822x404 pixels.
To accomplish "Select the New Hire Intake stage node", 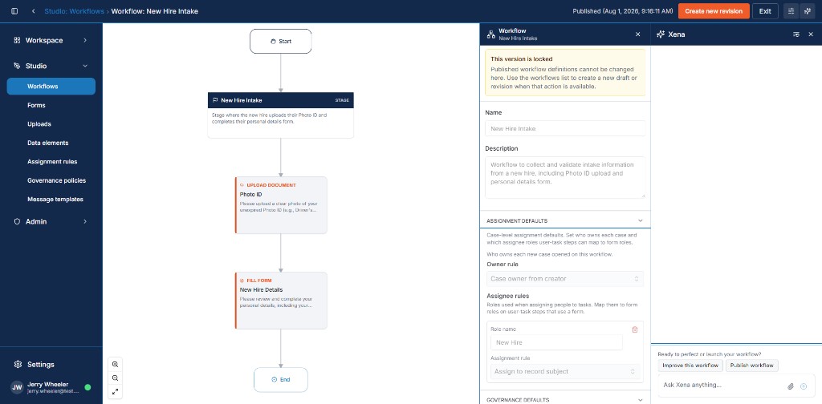I will [280, 115].
